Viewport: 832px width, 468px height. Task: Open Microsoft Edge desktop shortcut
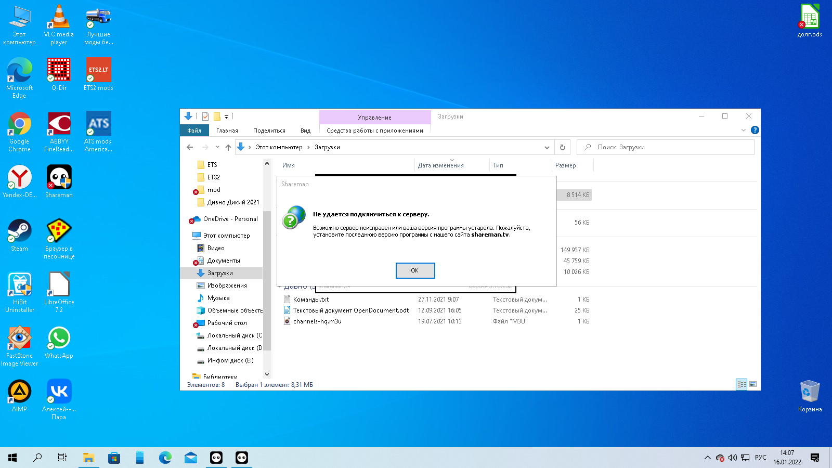pos(19,78)
